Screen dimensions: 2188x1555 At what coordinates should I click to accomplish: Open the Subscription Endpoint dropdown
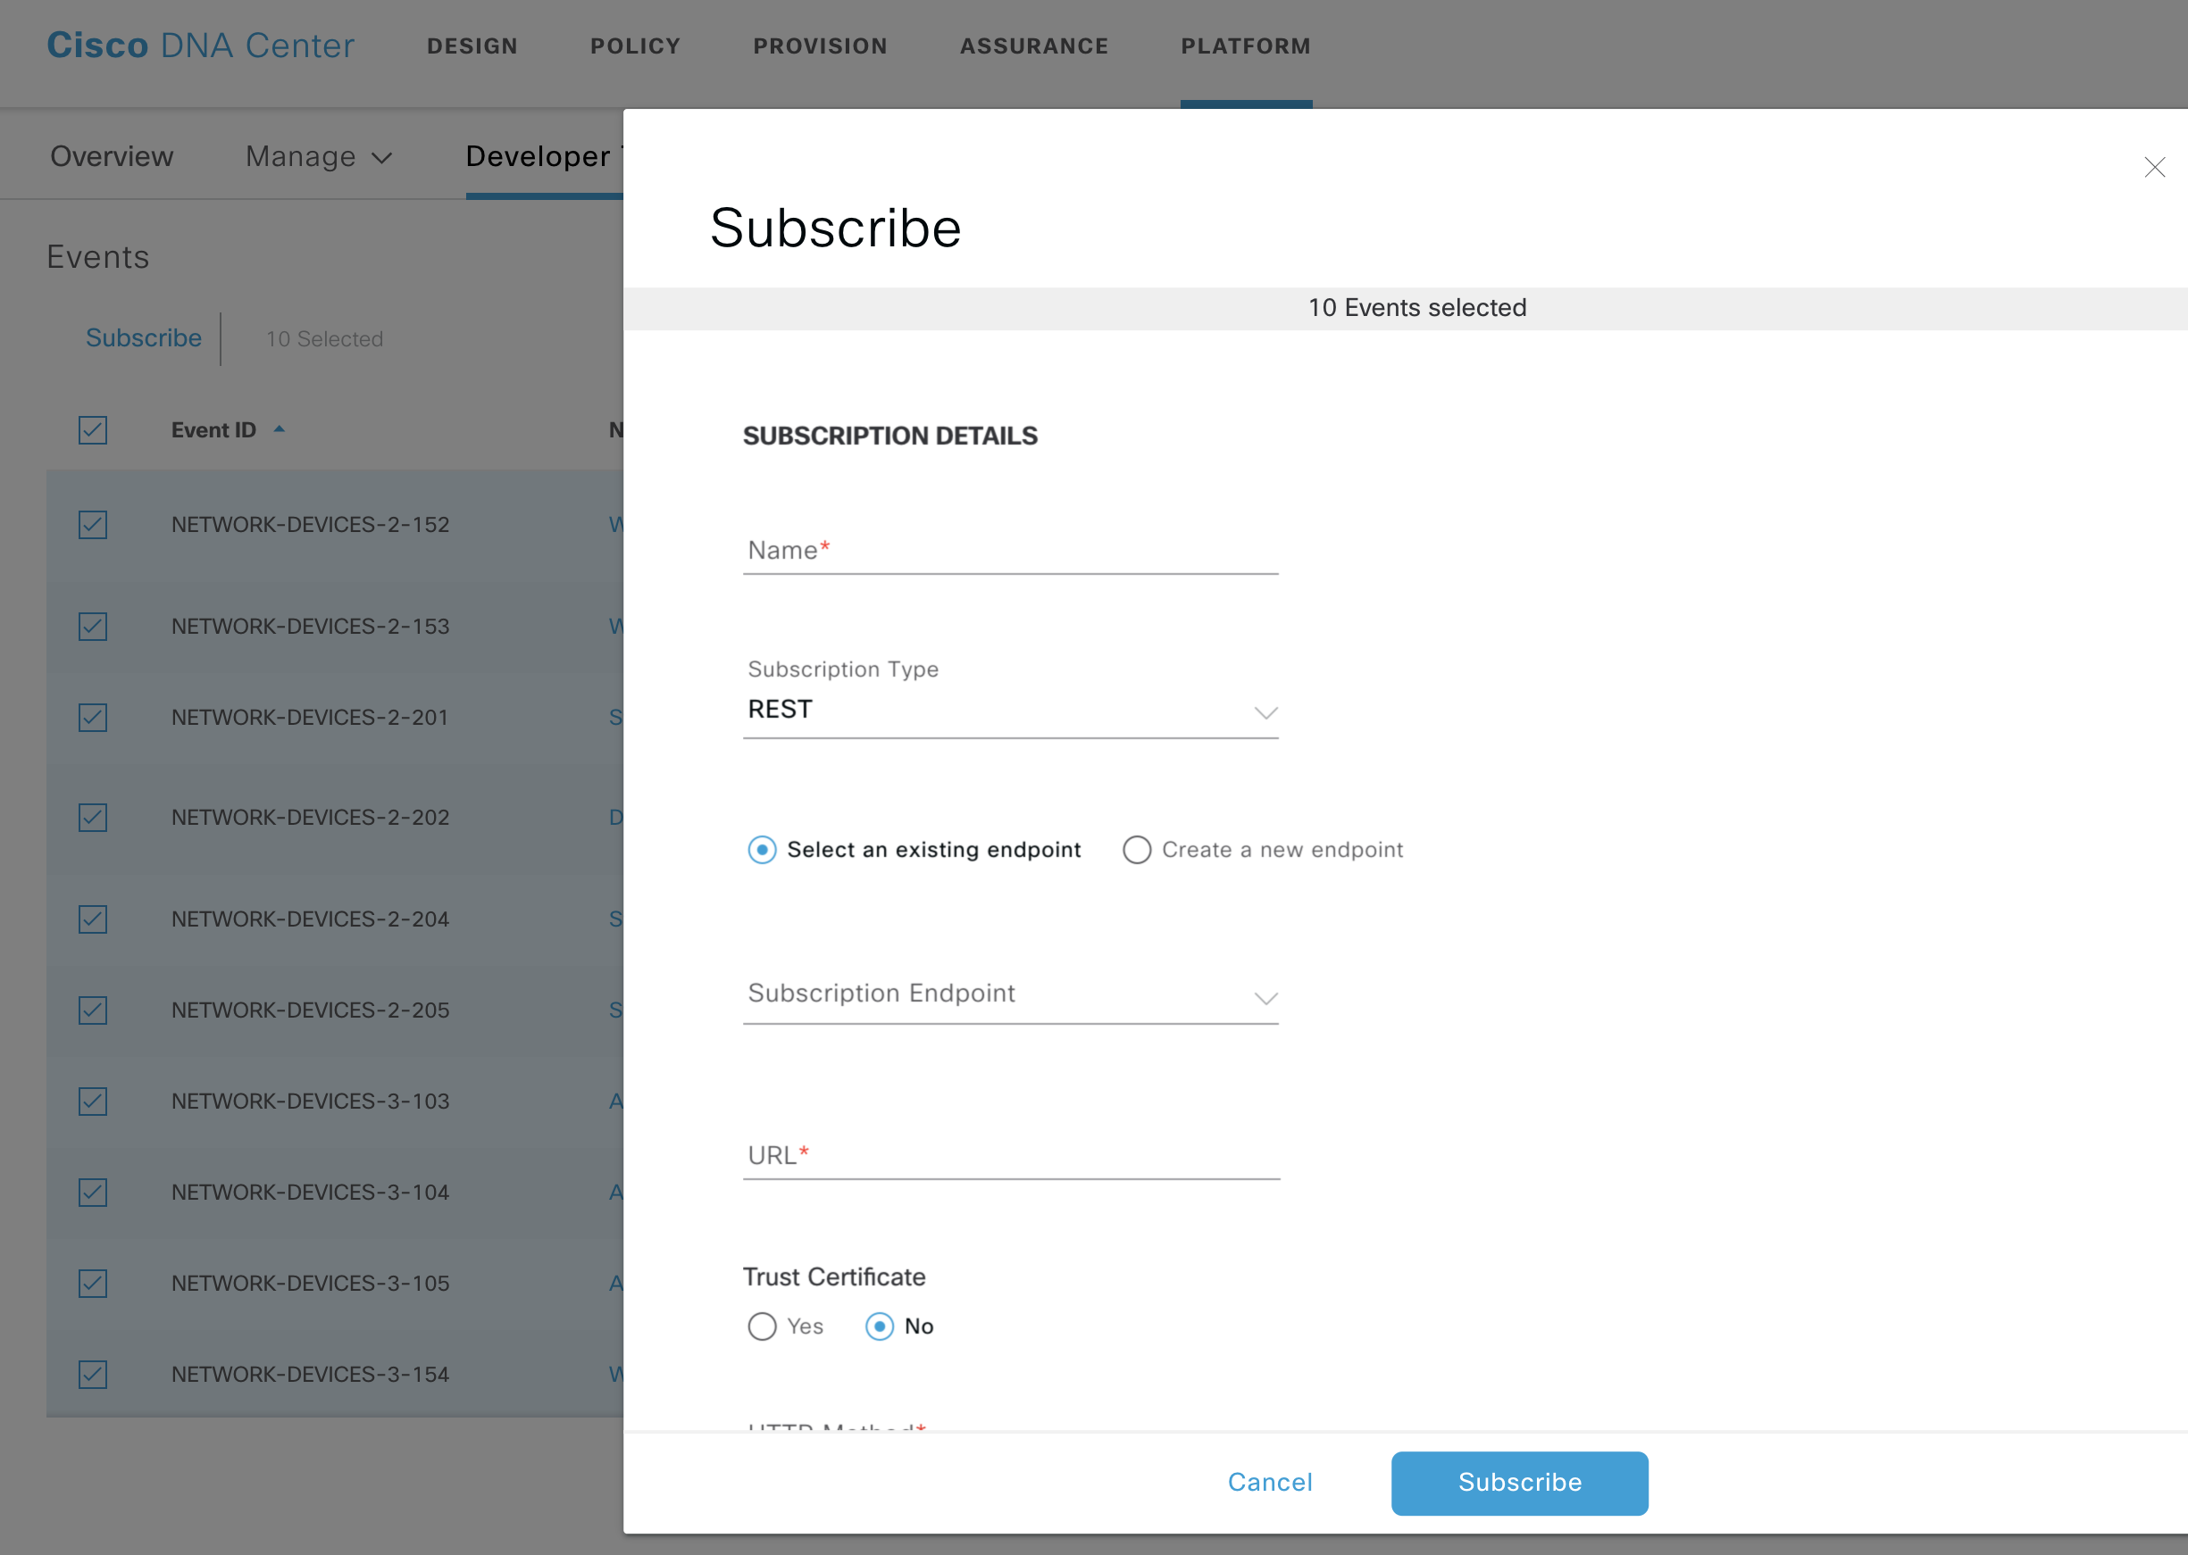(x=1010, y=994)
